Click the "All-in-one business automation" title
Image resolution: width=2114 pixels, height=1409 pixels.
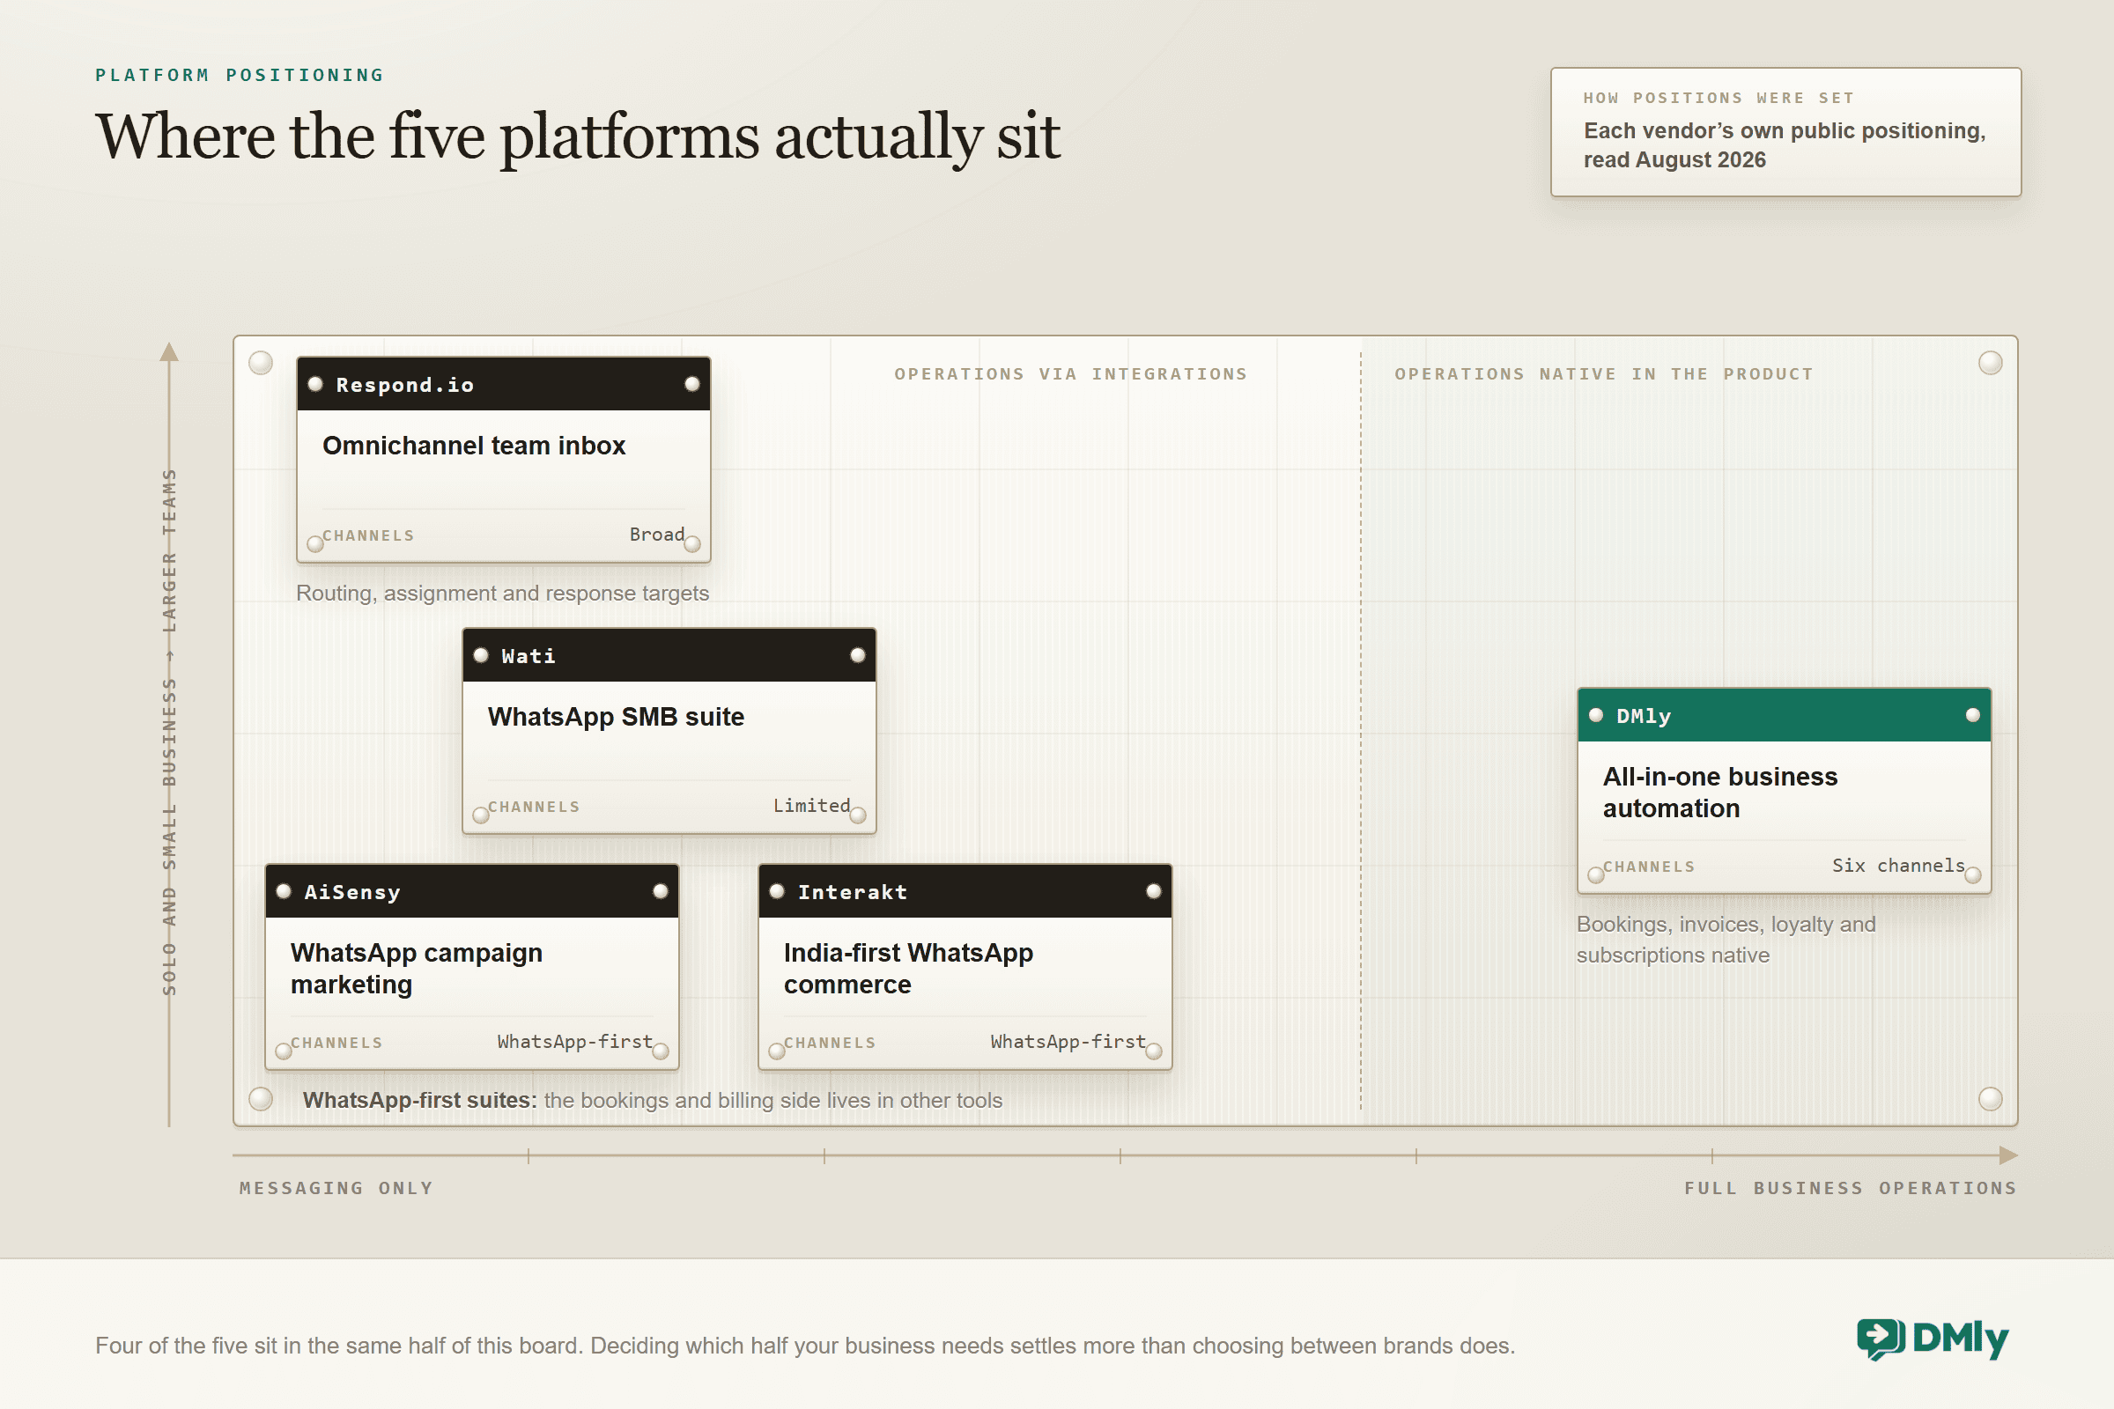coord(1719,793)
